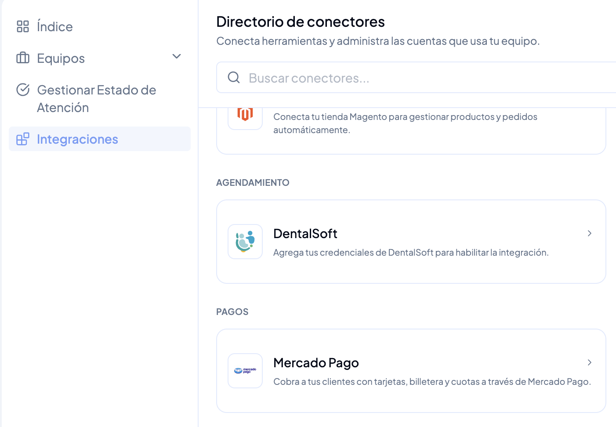Click the Magento logo icon
Screen dimensions: 616x427
(245, 115)
